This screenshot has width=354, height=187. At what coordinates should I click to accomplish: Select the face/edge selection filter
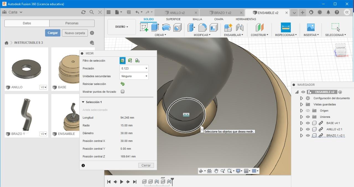click(x=123, y=61)
